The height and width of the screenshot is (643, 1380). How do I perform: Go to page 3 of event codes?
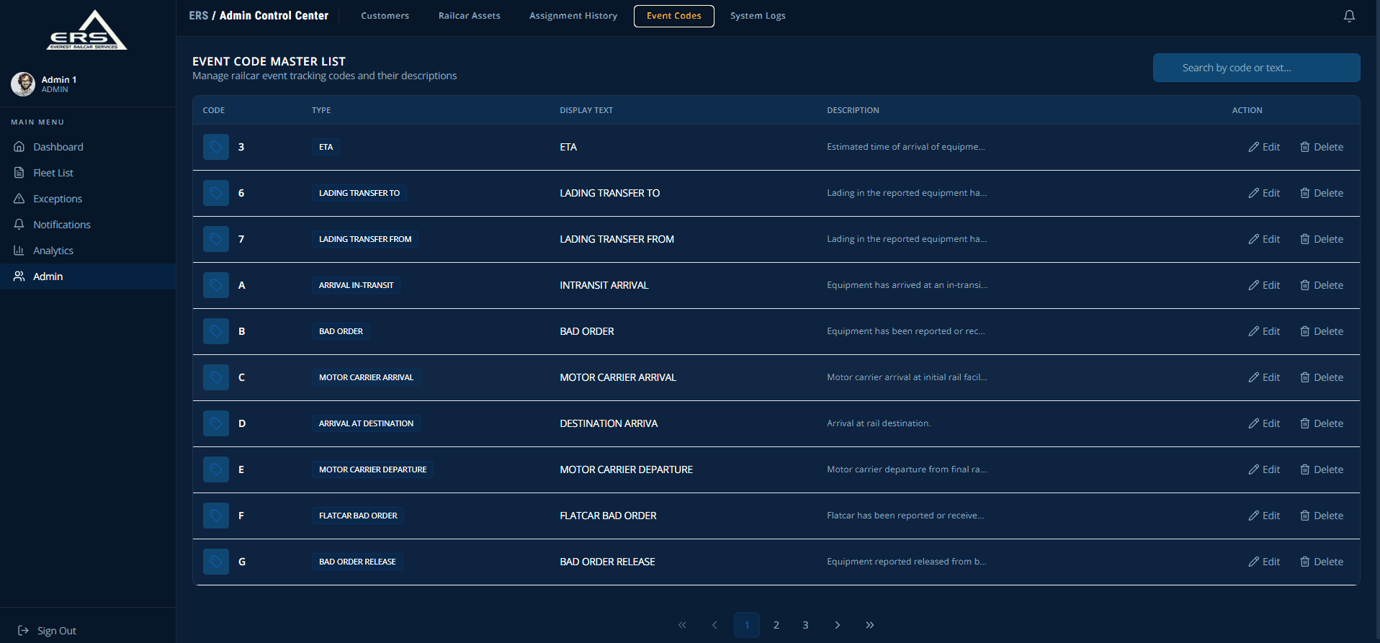click(805, 625)
